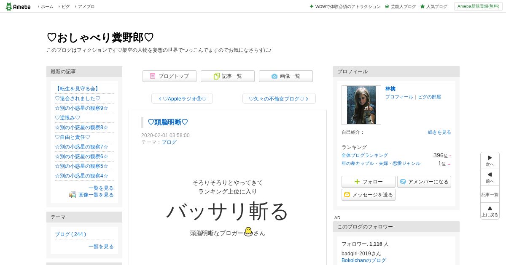Open プロフィール link beside photo
This screenshot has width=506, height=265.
(x=399, y=97)
